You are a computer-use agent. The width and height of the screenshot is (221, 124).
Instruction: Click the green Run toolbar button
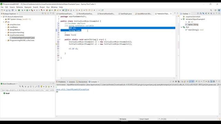(27, 10)
